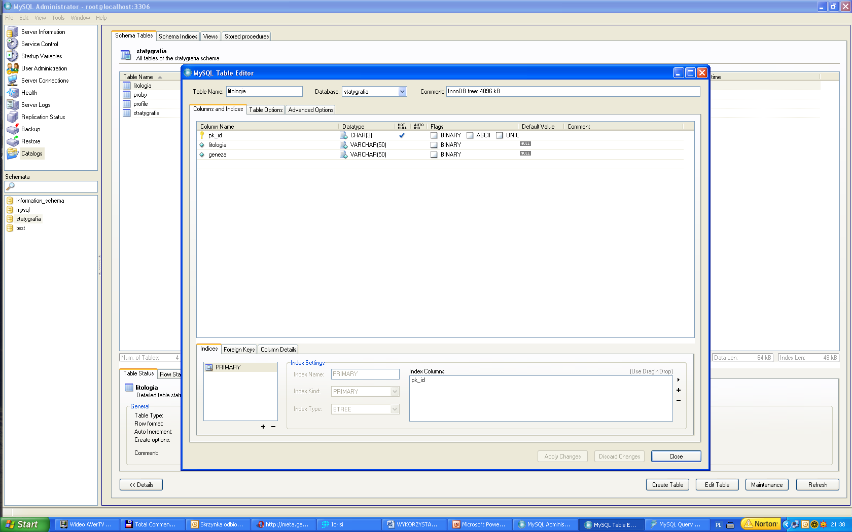Open the Index Kind dropdown

395,392
